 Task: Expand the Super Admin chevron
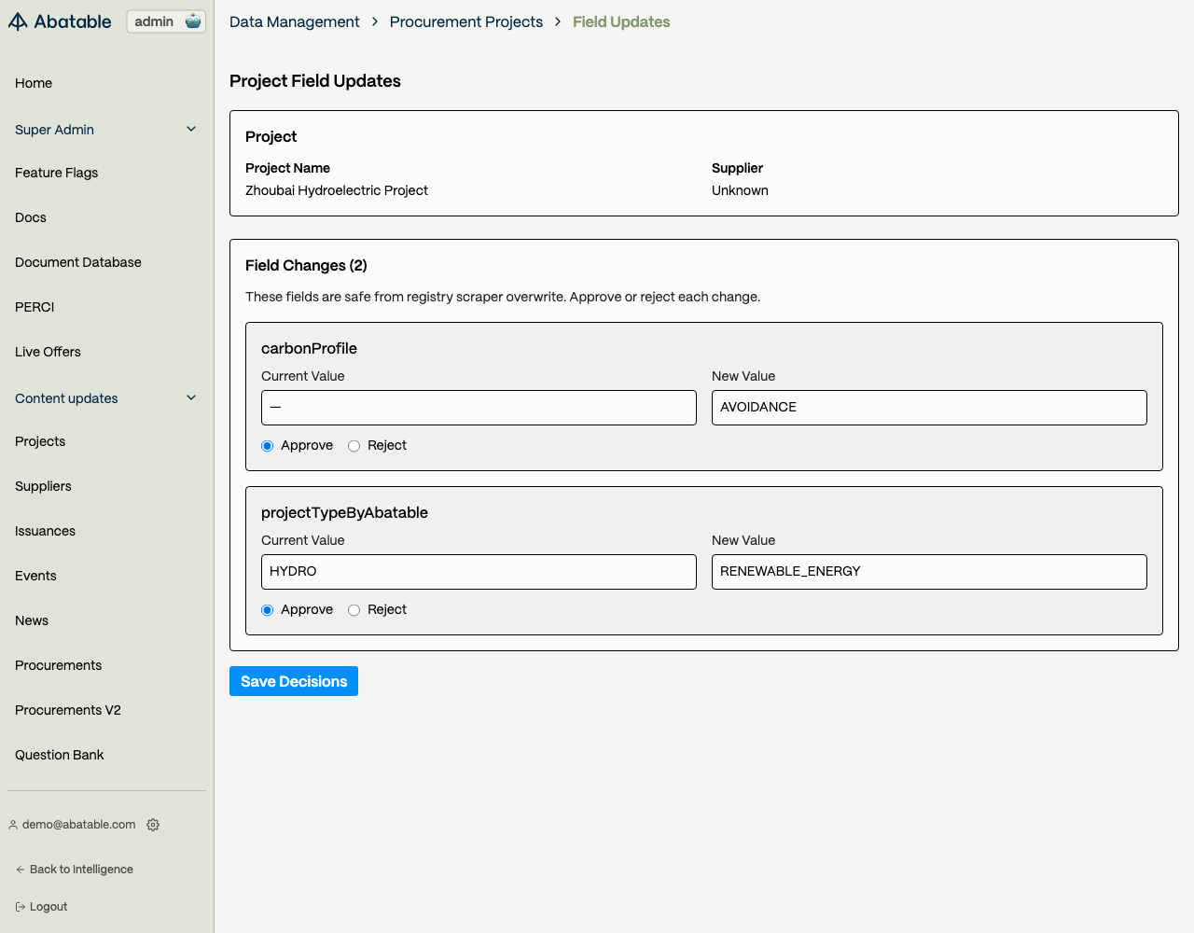[x=191, y=130]
